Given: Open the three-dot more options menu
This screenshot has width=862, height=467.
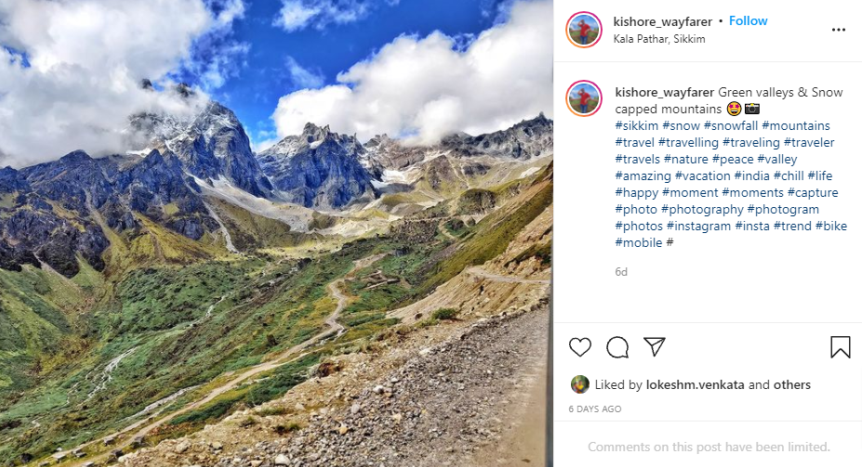Looking at the screenshot, I should pyautogui.click(x=839, y=30).
